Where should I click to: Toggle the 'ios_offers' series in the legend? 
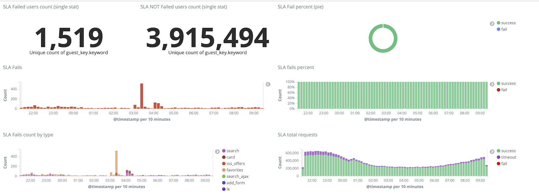(x=235, y=164)
